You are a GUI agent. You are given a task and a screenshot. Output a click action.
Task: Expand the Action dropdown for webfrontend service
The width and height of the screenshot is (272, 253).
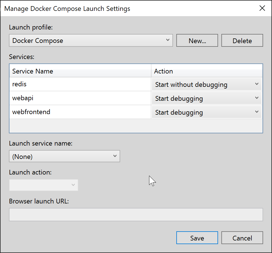[257, 112]
